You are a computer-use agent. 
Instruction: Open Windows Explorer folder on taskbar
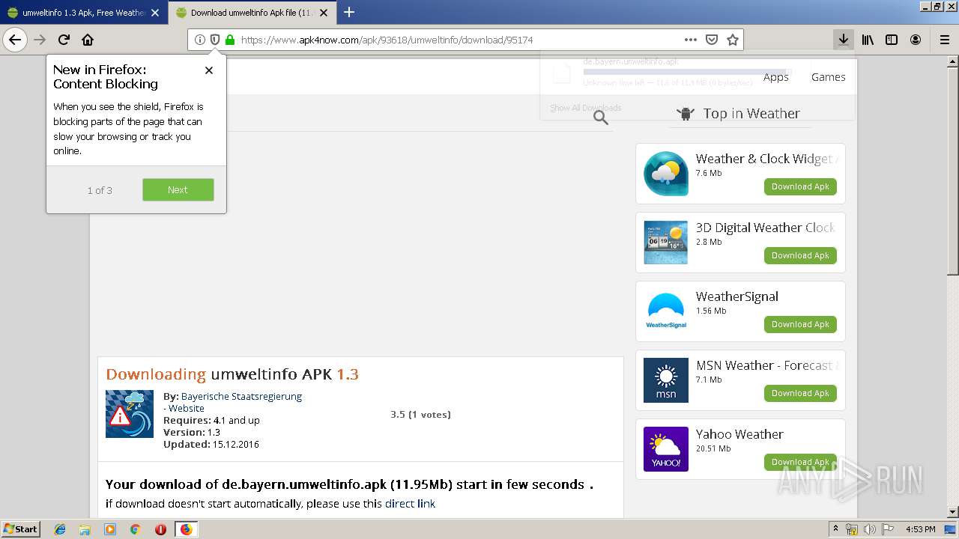coord(85,529)
